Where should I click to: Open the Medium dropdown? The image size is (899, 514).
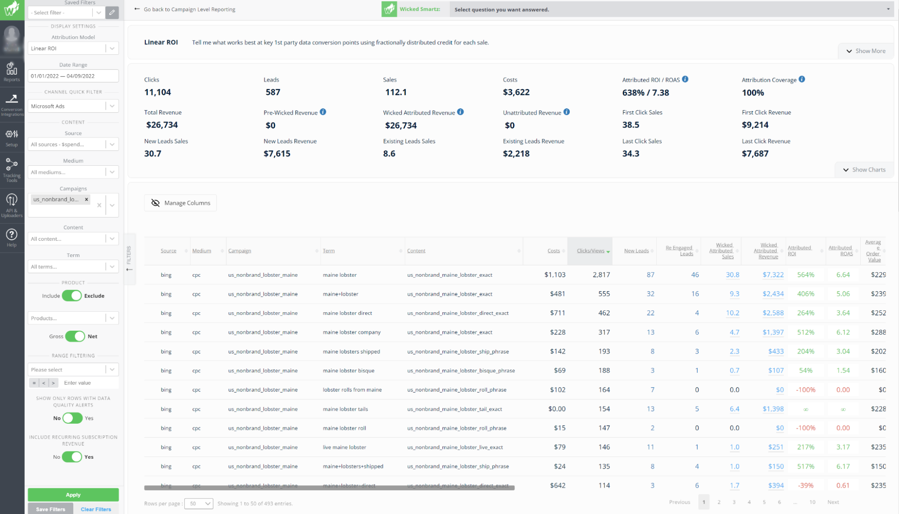point(73,172)
